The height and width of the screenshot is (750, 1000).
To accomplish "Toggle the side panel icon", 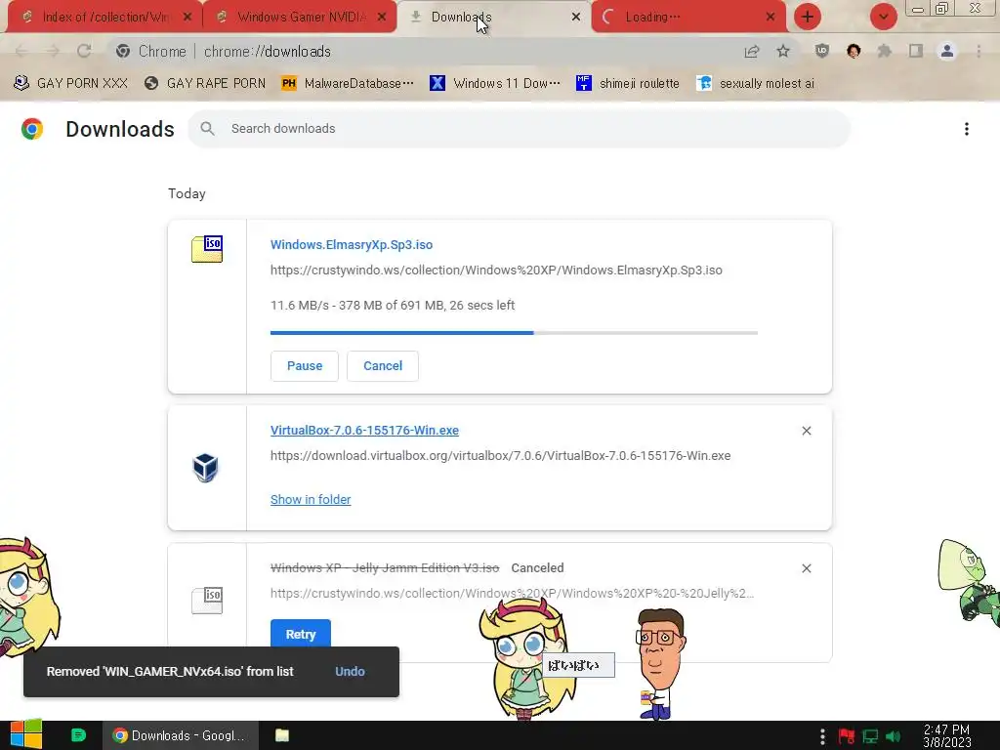I will click(916, 51).
